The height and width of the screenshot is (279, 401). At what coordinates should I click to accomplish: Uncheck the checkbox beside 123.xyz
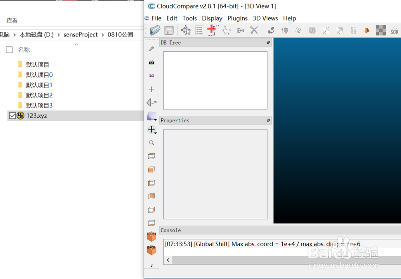(12, 115)
